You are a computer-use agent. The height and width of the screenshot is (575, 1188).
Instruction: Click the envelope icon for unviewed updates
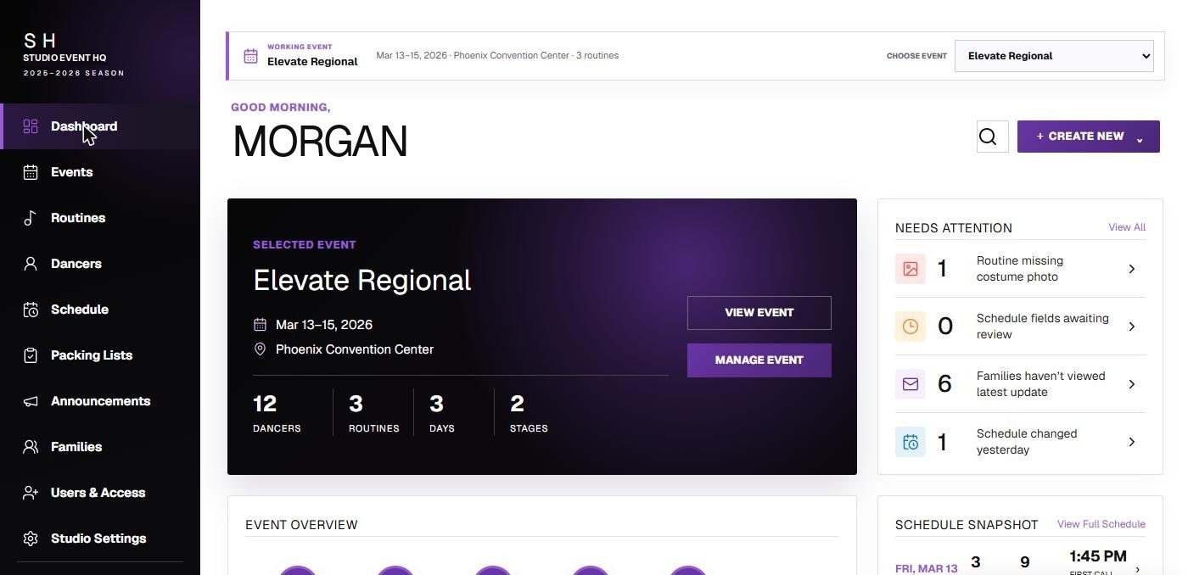[x=911, y=384]
